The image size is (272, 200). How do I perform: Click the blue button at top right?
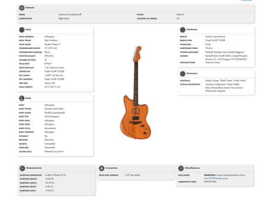(247, 0)
